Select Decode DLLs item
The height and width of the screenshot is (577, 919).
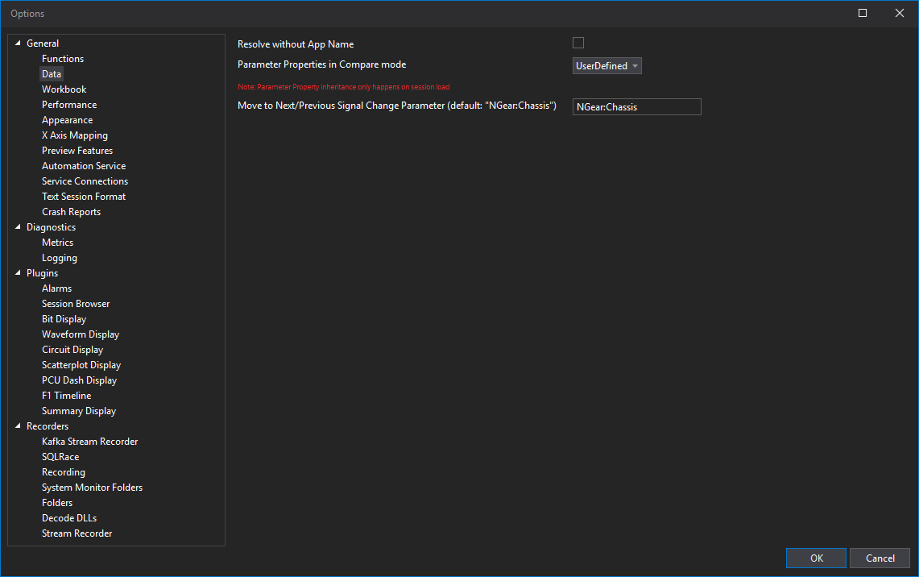[69, 518]
